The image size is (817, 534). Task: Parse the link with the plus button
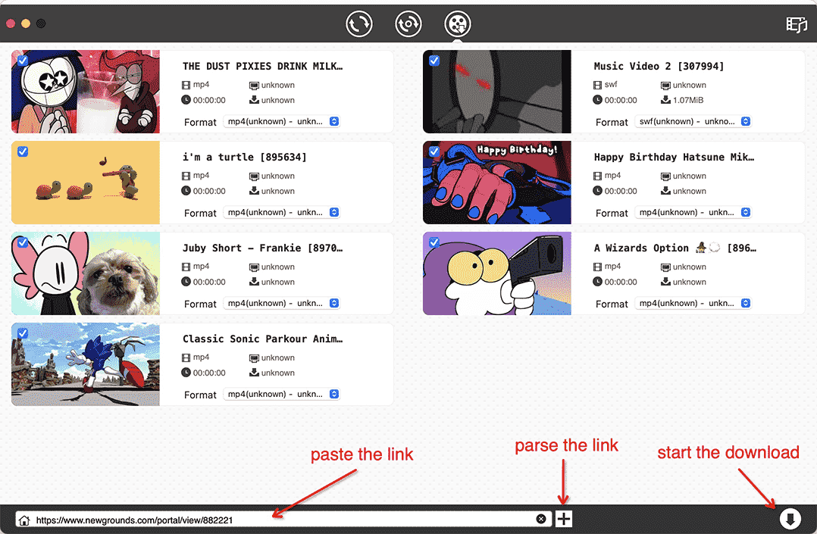(563, 519)
